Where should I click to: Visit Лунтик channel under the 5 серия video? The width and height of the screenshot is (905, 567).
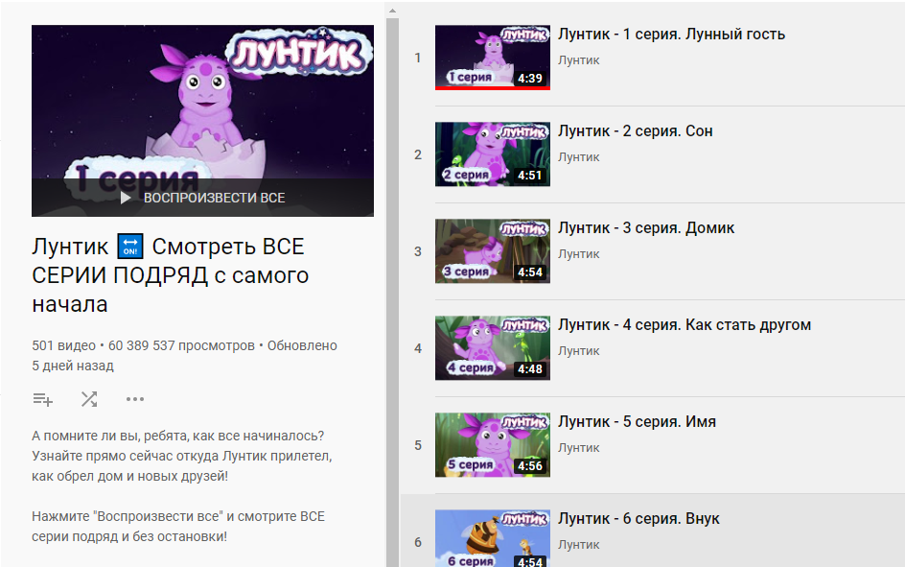(578, 448)
